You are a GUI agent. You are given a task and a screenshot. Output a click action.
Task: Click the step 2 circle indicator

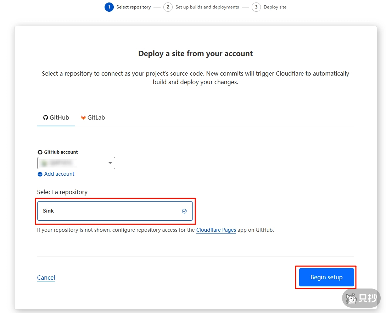[168, 7]
